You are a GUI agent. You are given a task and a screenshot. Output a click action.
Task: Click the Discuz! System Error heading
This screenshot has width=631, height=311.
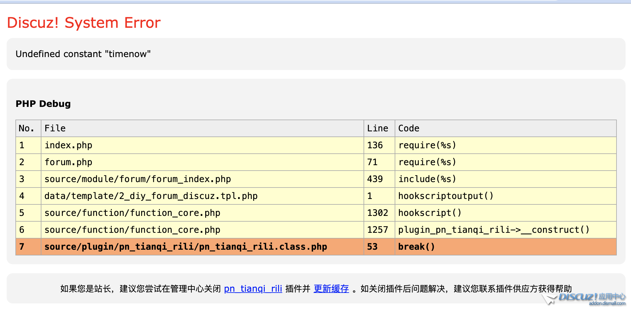click(x=84, y=23)
